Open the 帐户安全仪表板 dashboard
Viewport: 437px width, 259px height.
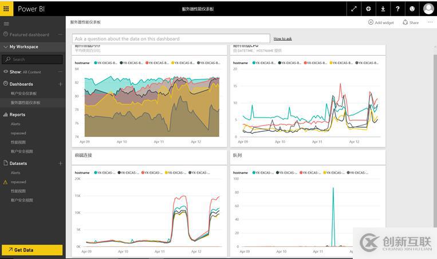click(23, 93)
